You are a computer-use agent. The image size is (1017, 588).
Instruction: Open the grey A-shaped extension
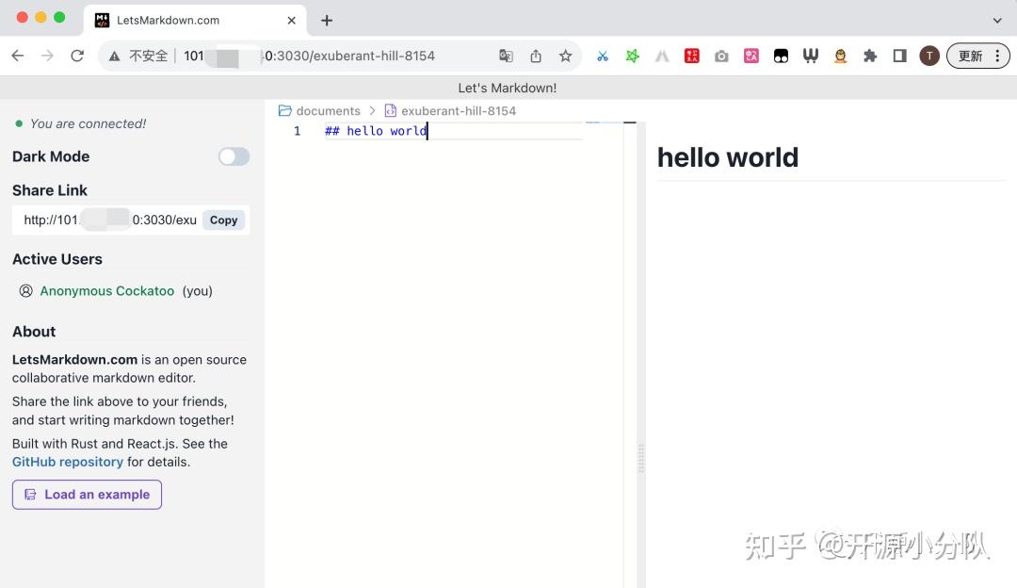click(662, 57)
